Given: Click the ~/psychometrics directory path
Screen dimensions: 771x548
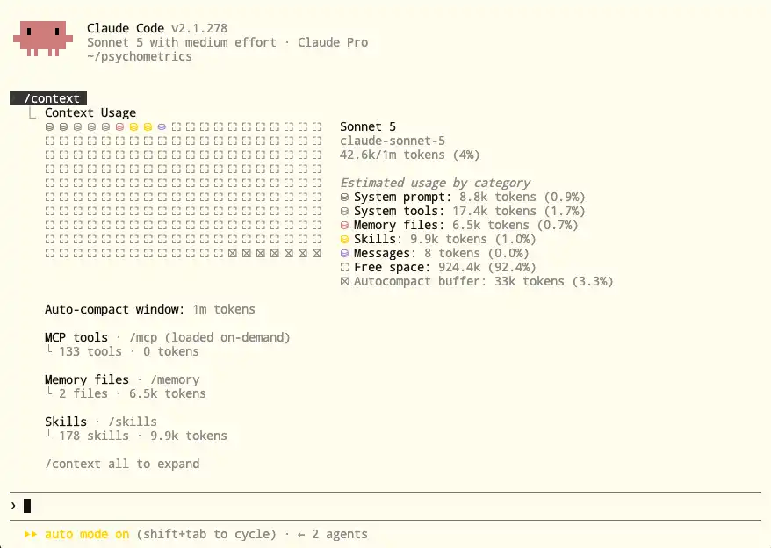Looking at the screenshot, I should pos(140,56).
